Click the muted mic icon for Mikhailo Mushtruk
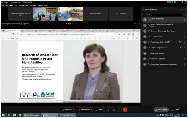 click(184, 59)
